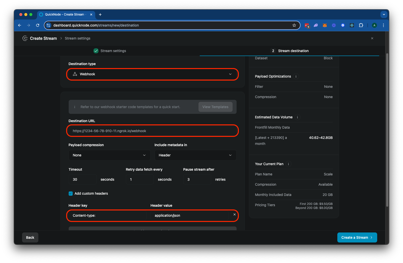Focus the Retry data fetch every field
The width and height of the screenshot is (403, 263).
click(140, 179)
